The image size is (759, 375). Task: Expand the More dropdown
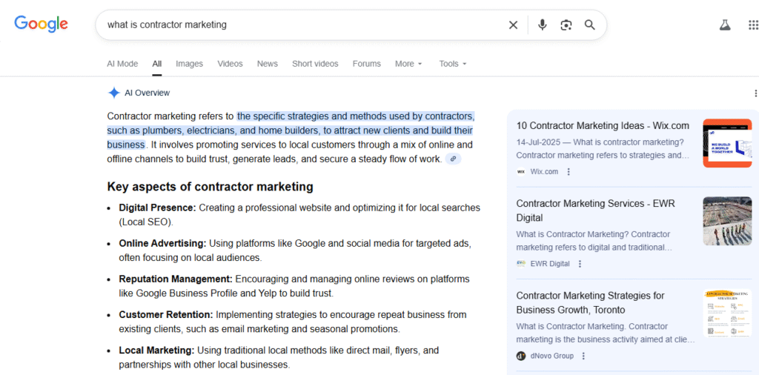pyautogui.click(x=408, y=64)
